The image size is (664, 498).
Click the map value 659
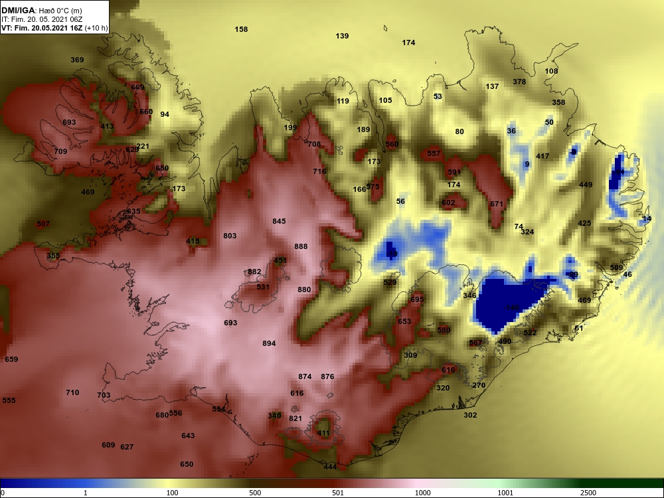click(x=11, y=359)
